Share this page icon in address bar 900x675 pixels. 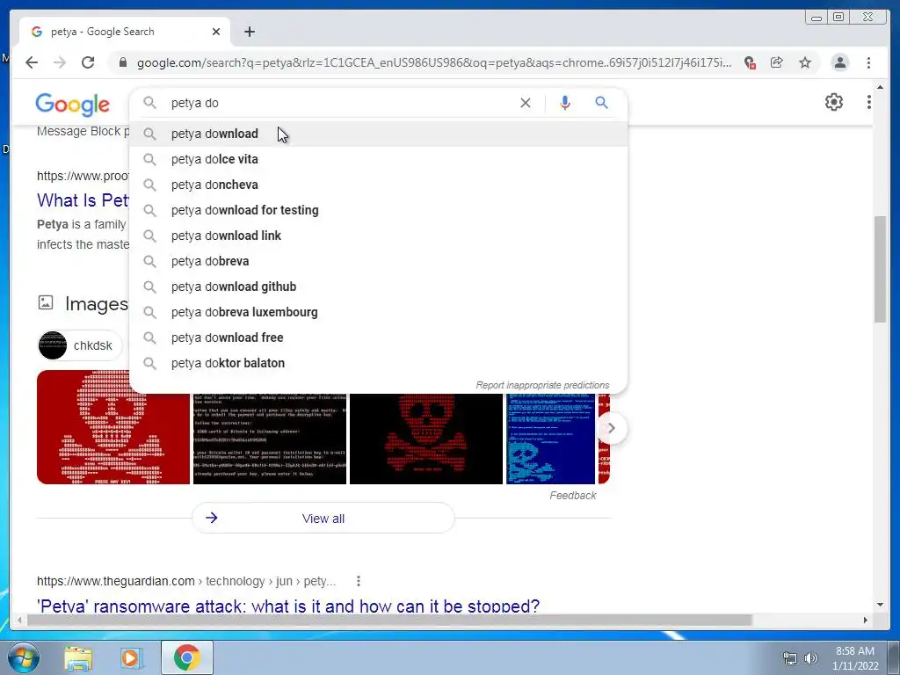(777, 62)
